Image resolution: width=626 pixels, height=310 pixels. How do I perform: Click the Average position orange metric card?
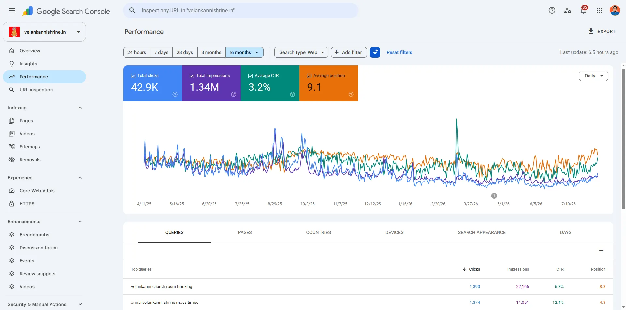coord(329,83)
